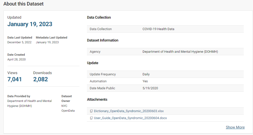Image resolution: width=253 pixels, height=135 pixels.
Task: Click the April 28, 2020 date created value
Action: point(16,59)
